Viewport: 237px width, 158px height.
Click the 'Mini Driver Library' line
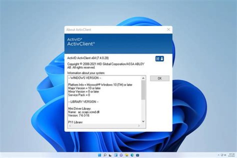coord(80,109)
